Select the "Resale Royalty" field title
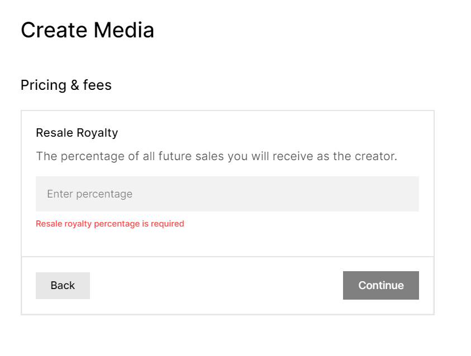The width and height of the screenshot is (471, 356). (x=77, y=133)
